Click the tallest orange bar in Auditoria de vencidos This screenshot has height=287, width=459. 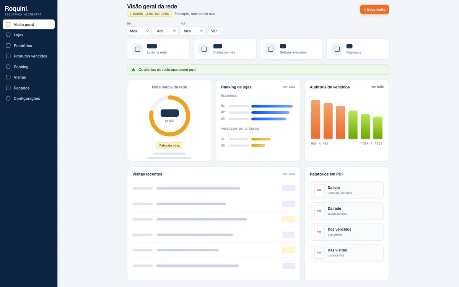pyautogui.click(x=316, y=119)
